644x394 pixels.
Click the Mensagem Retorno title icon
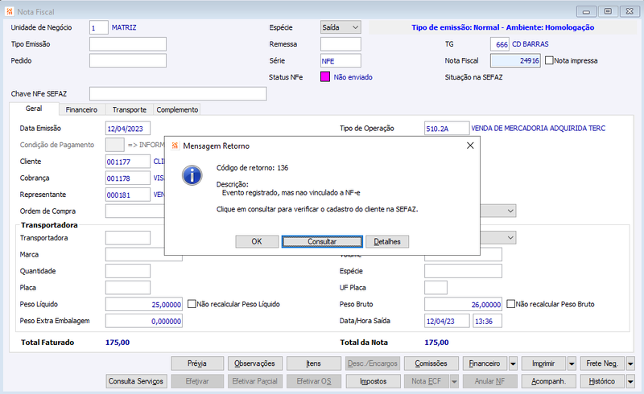tap(175, 146)
